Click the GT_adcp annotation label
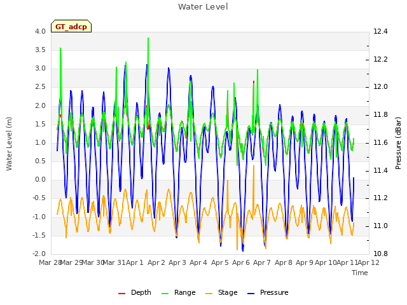 (71, 27)
